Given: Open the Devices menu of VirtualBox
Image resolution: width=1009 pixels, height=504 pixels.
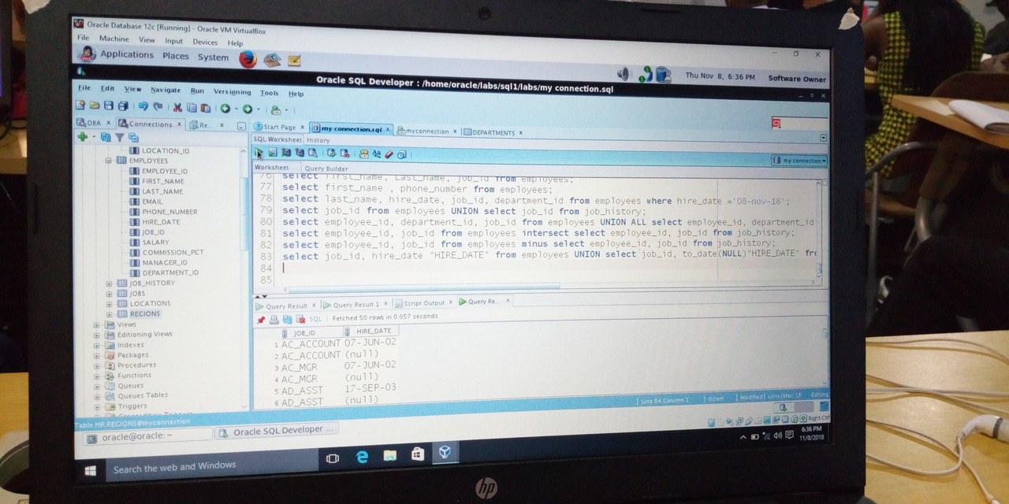Looking at the screenshot, I should (205, 42).
